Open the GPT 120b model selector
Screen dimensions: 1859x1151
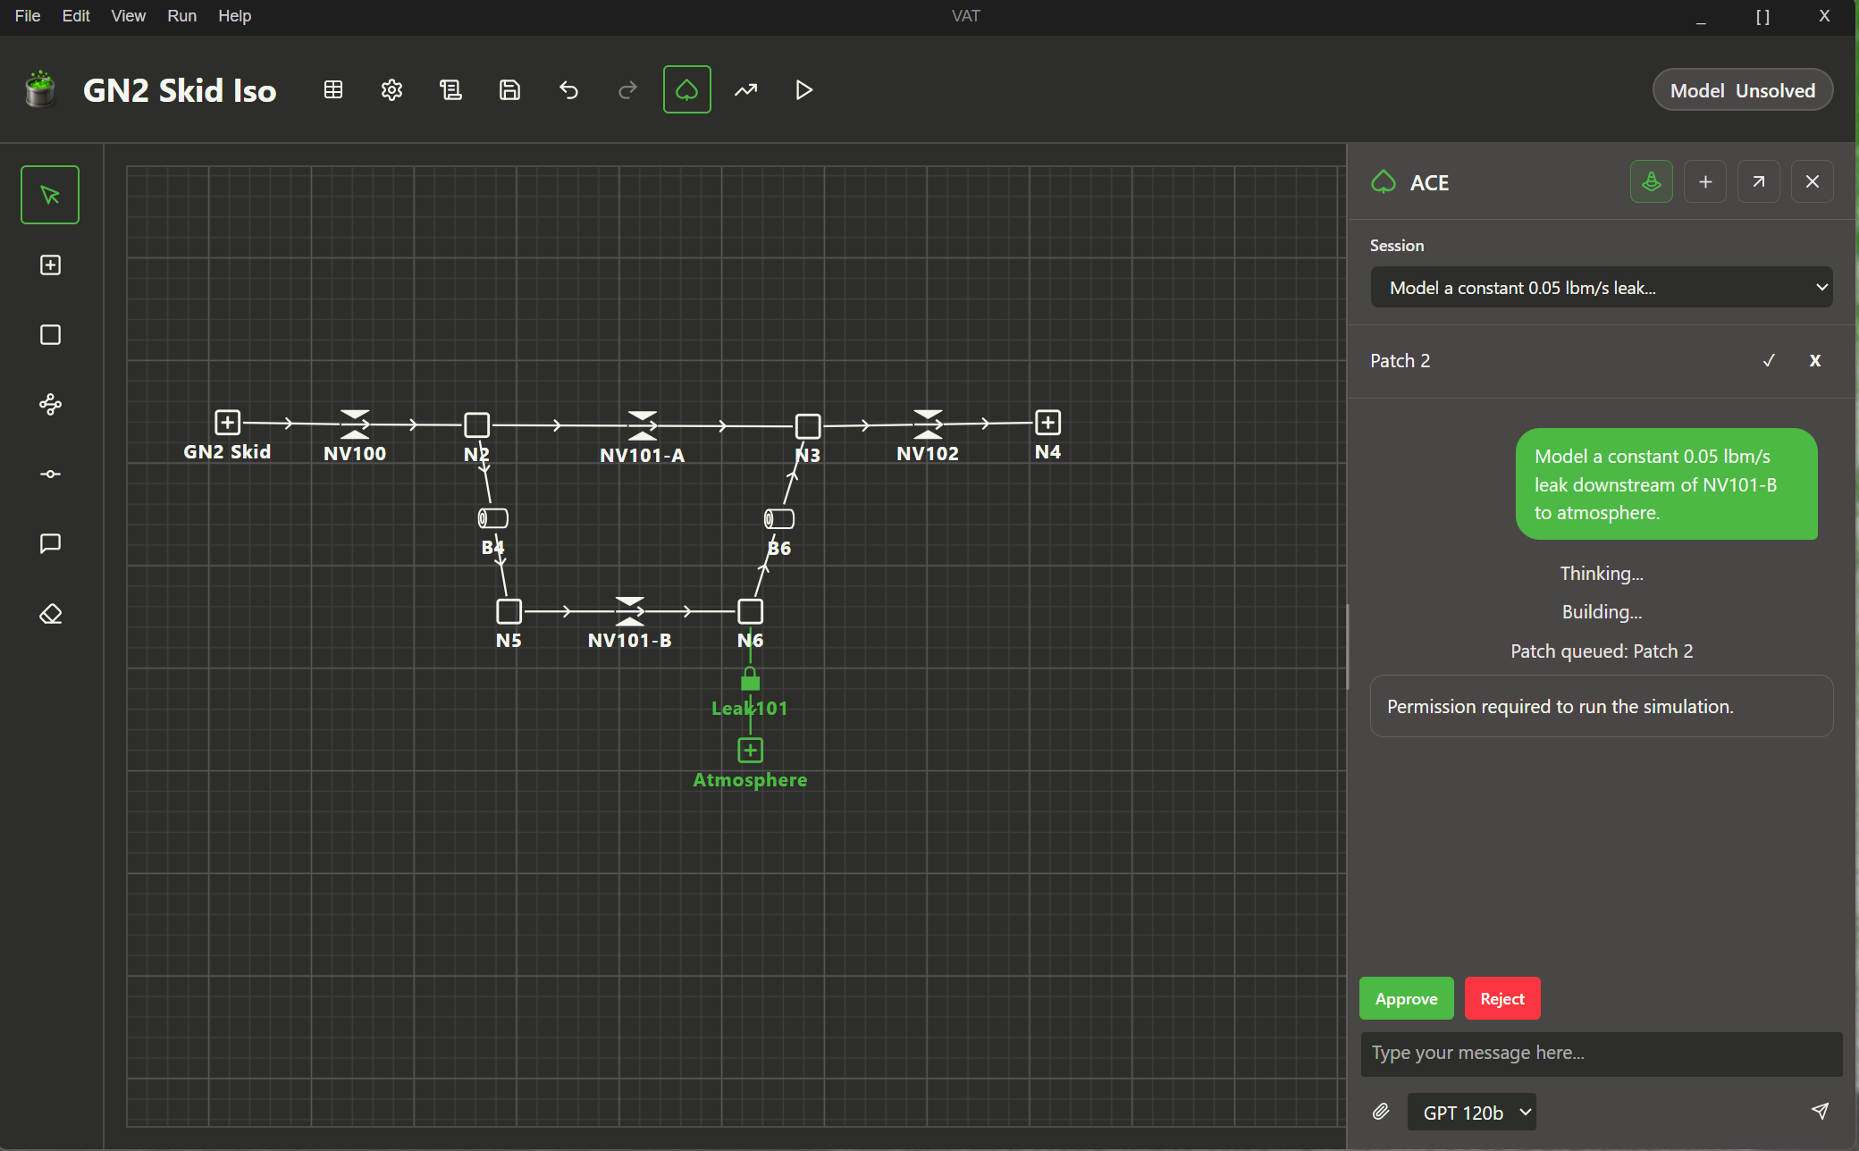click(1472, 1112)
